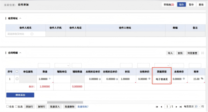The image size is (208, 112).
Task: Focus the 辅助数量 filter input
Action: tap(77, 65)
